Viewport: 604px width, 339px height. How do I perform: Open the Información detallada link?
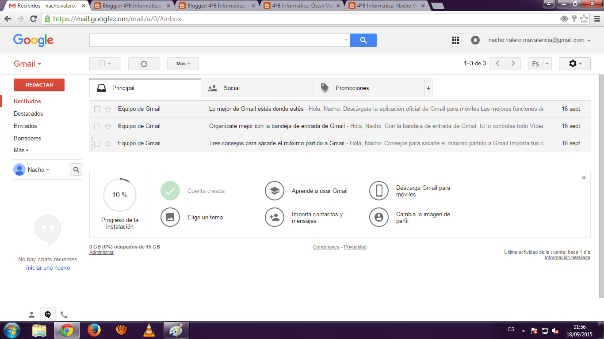point(567,258)
